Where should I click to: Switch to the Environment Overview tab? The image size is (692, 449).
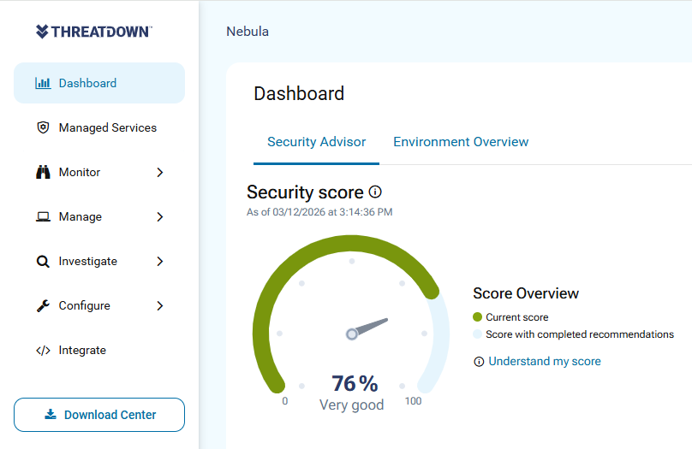coord(461,142)
